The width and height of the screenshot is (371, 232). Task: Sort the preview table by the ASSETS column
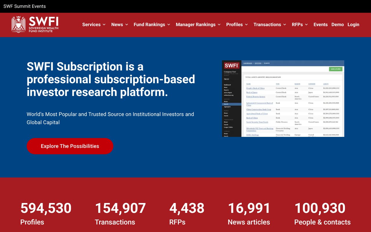coord(325,84)
